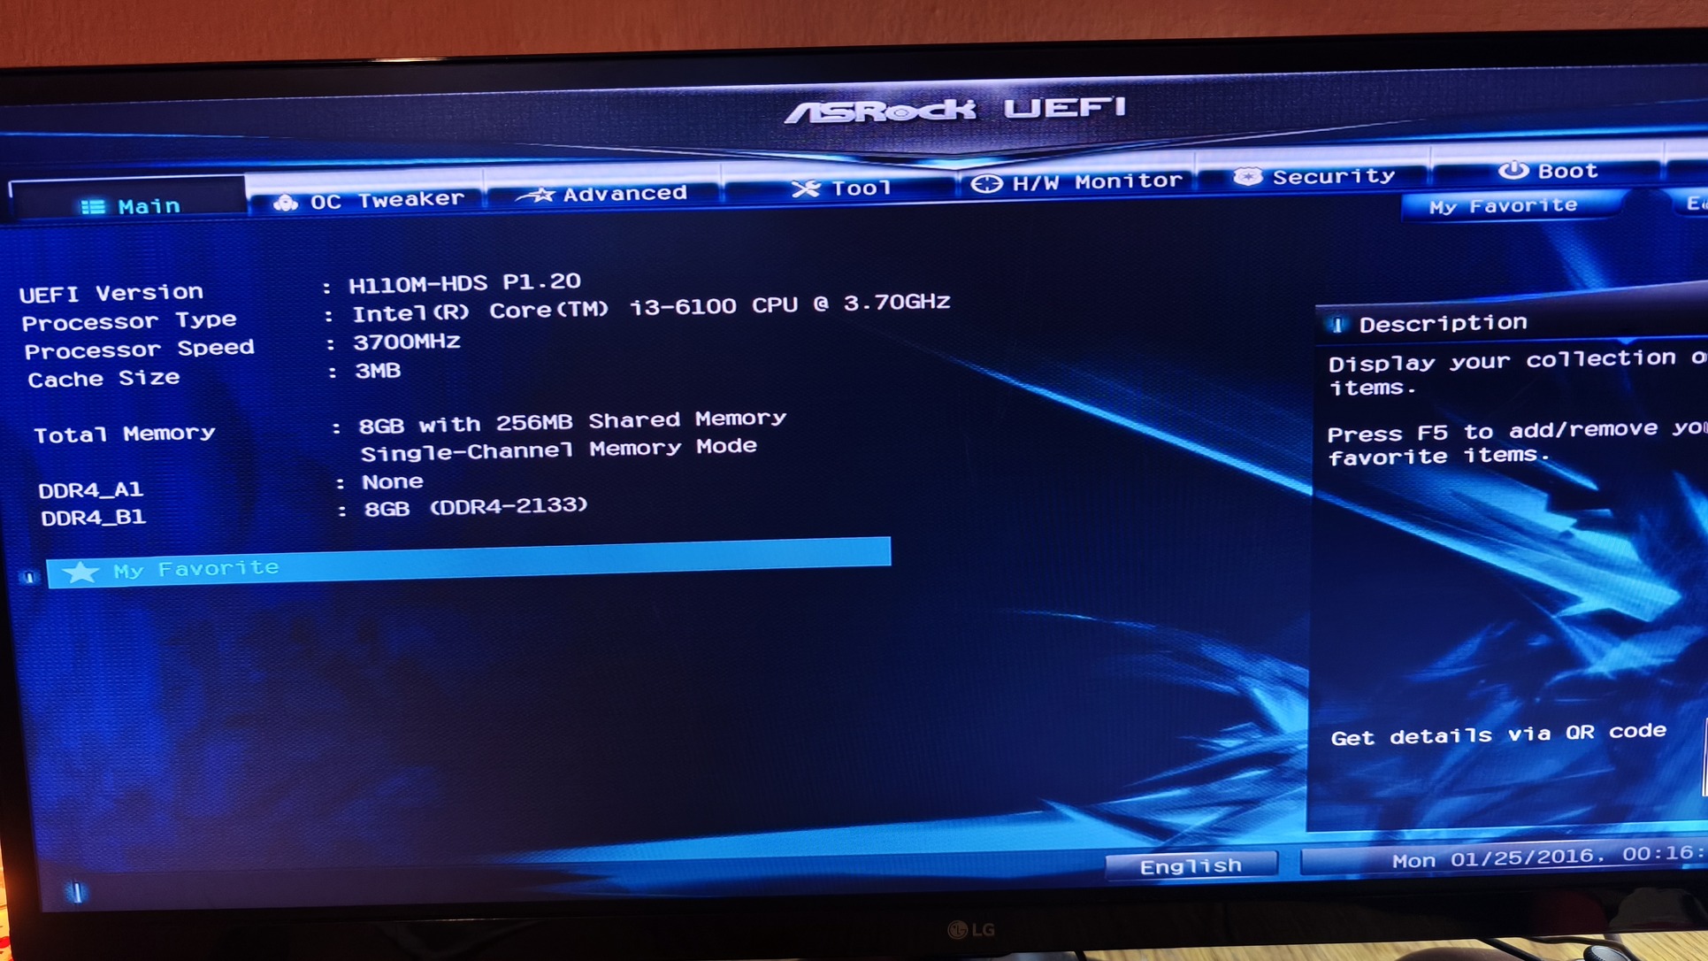
Task: Click the English language button
Action: click(x=1190, y=865)
